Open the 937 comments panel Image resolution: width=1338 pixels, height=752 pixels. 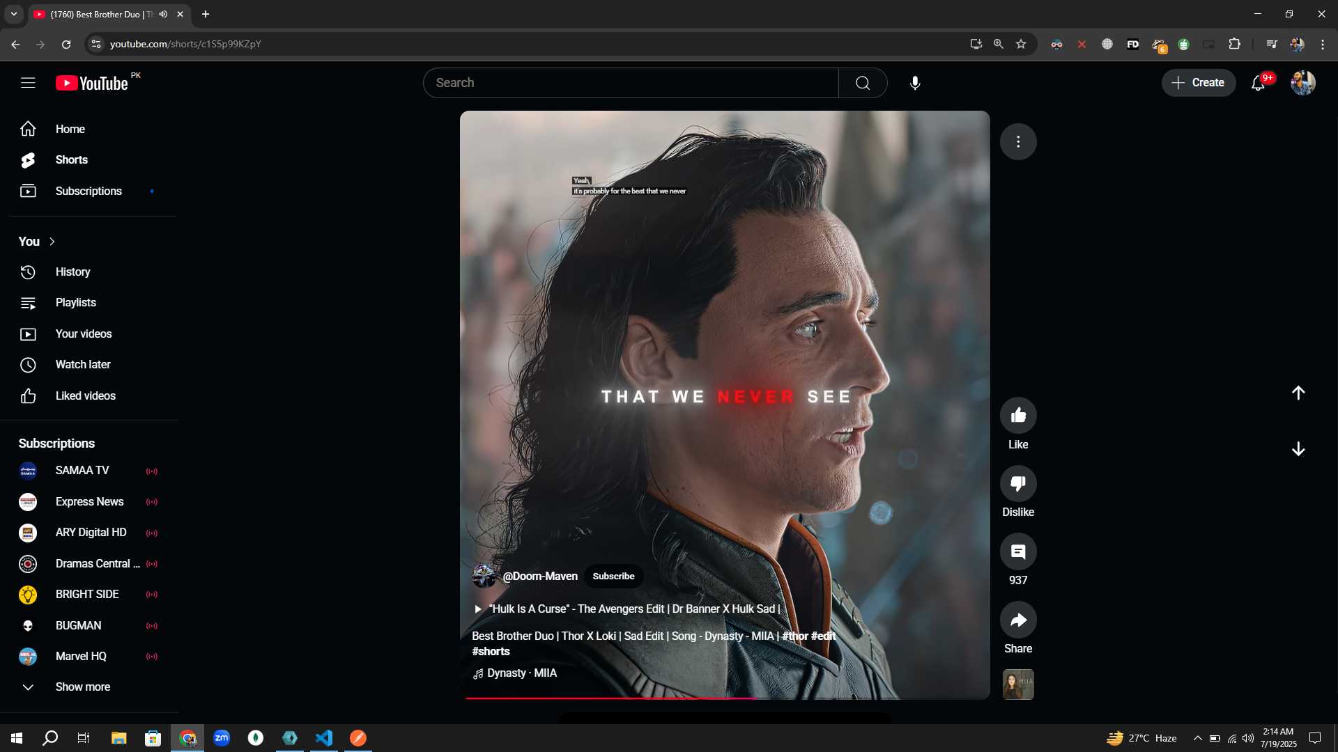[x=1018, y=551]
